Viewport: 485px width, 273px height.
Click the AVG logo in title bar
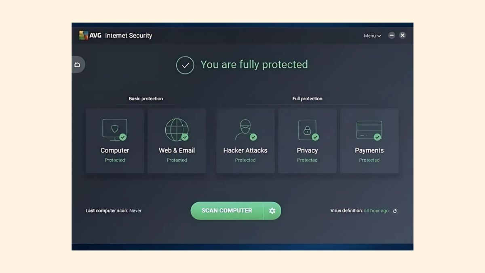[90, 36]
